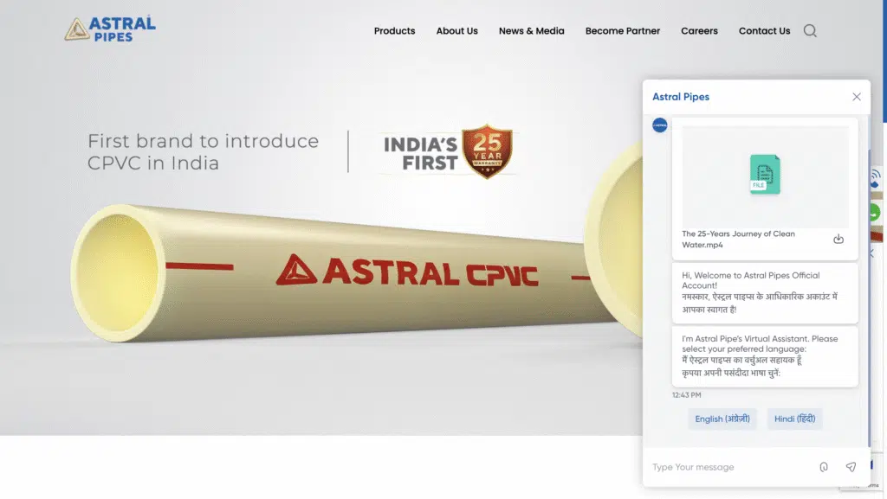Click the Astral Pipes chat title
The width and height of the screenshot is (887, 499).
681,97
